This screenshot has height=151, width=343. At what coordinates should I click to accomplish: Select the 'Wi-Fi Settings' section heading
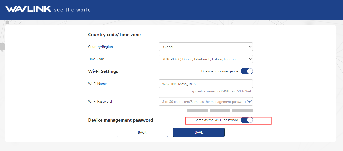[x=103, y=71]
